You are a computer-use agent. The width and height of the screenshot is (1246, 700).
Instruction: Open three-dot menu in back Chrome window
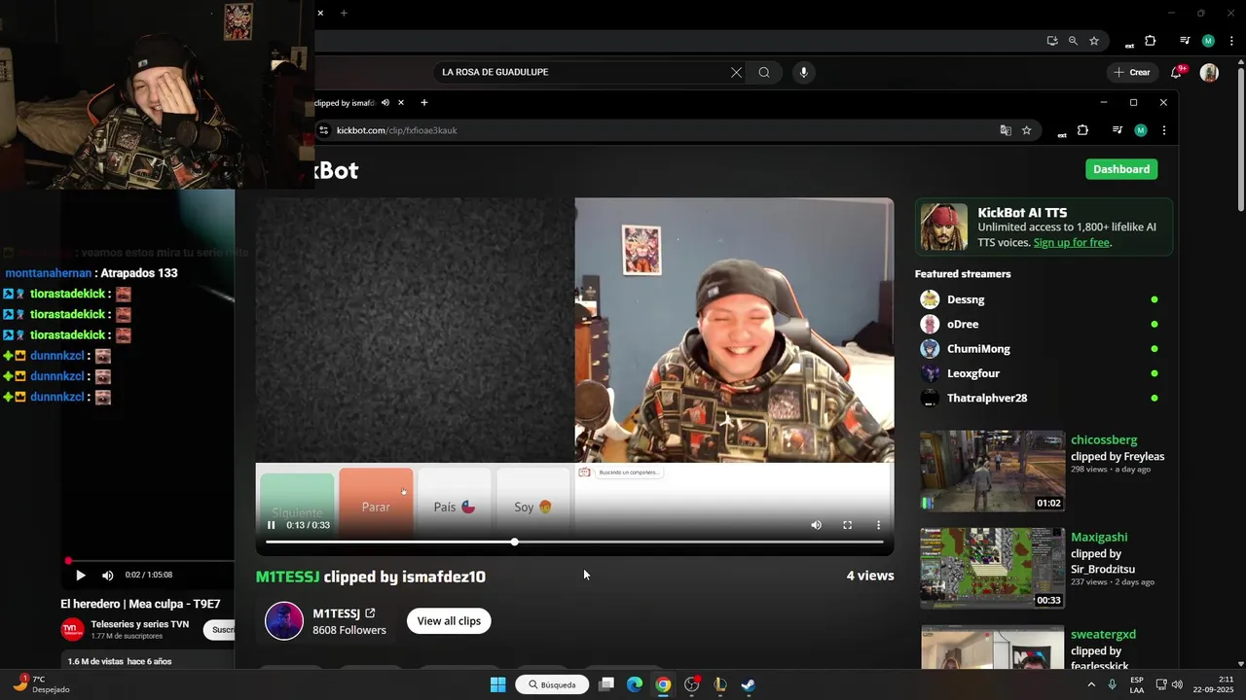[x=1230, y=41]
